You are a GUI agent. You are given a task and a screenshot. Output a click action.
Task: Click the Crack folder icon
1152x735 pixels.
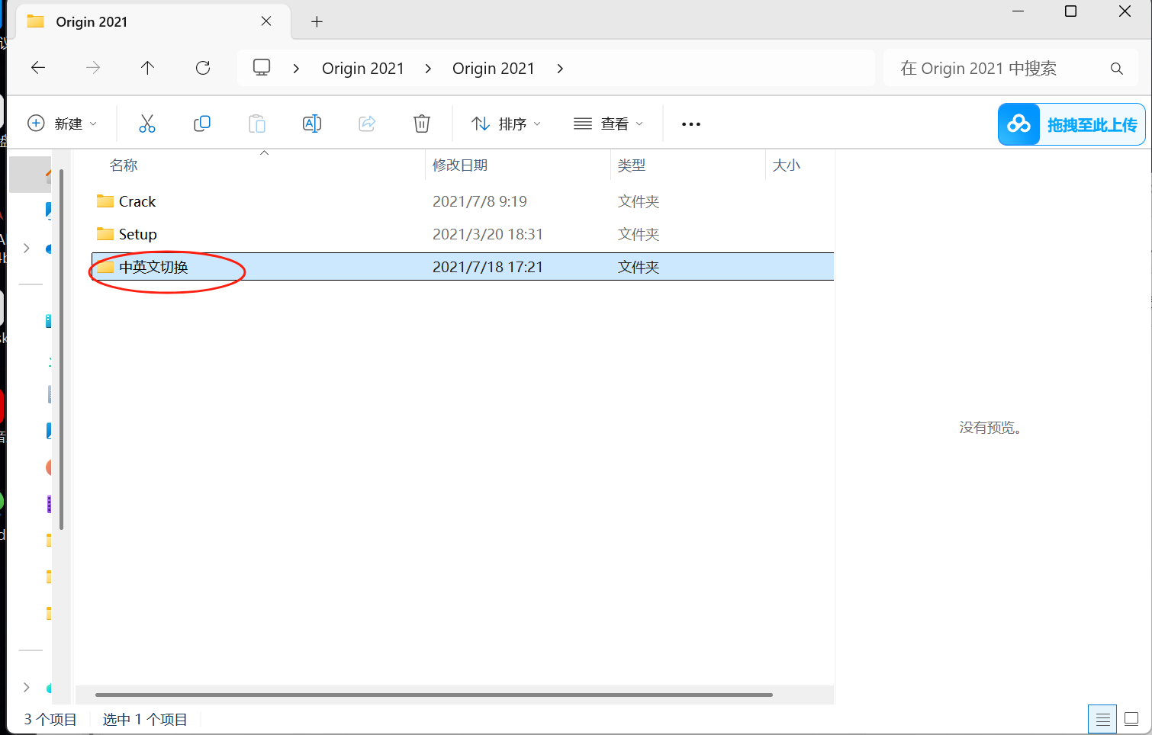tap(105, 201)
